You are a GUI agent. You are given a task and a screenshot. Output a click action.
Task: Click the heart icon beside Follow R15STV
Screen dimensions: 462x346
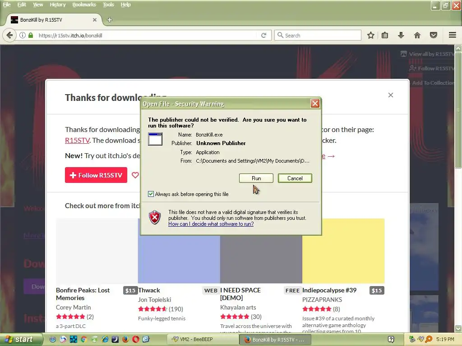click(135, 175)
